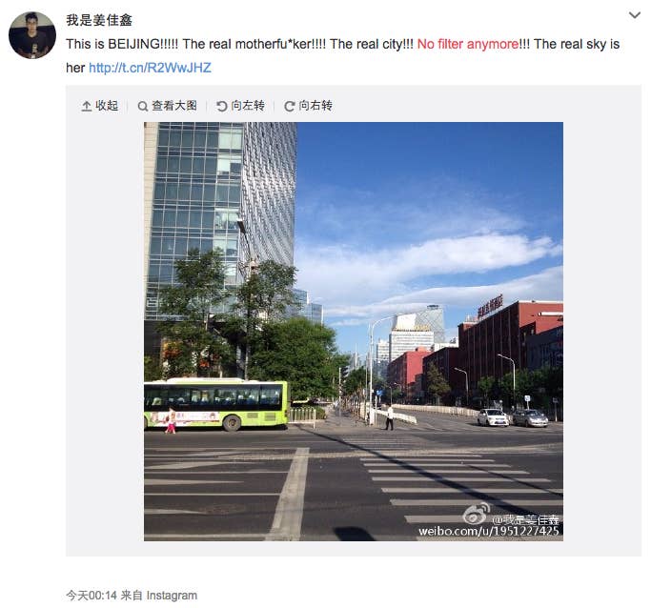Click the red 'No filter anymore' text

468,44
